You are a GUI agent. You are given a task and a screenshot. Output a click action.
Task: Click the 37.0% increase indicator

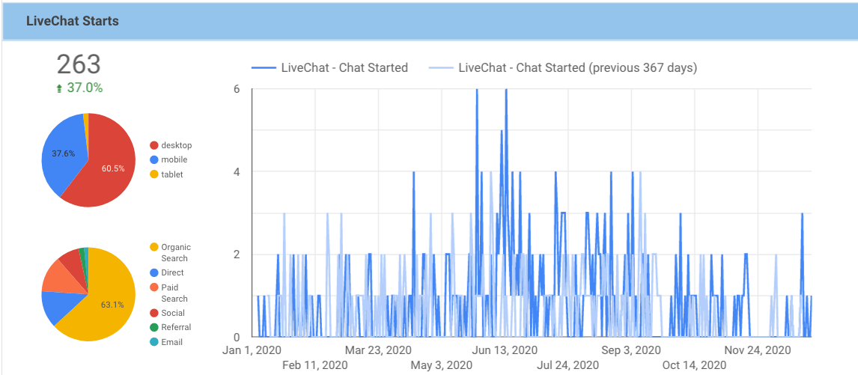[85, 88]
